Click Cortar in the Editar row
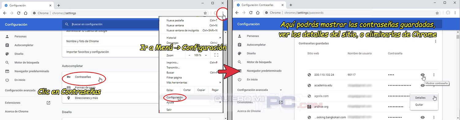The image size is (460, 120). [x=187, y=90]
